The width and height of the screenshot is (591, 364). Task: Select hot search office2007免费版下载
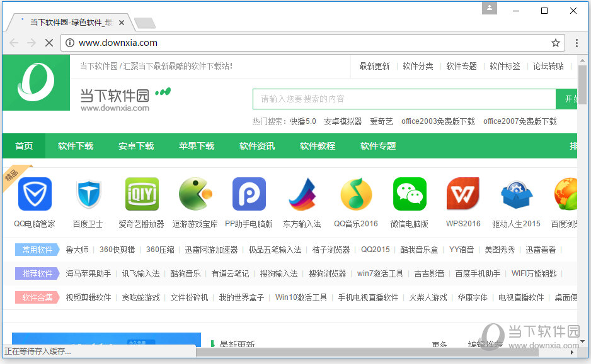pyautogui.click(x=520, y=121)
